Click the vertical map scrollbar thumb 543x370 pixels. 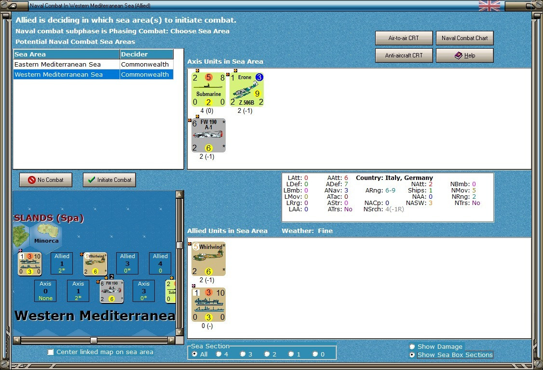(x=179, y=245)
